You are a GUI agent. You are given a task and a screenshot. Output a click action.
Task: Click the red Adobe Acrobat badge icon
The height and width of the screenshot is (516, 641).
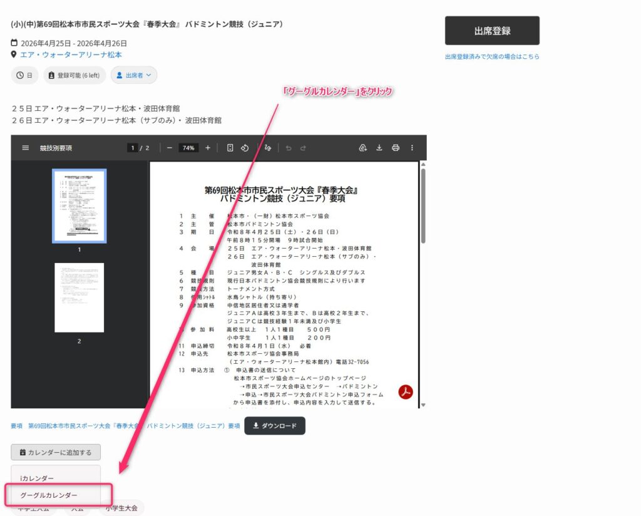[x=406, y=392]
